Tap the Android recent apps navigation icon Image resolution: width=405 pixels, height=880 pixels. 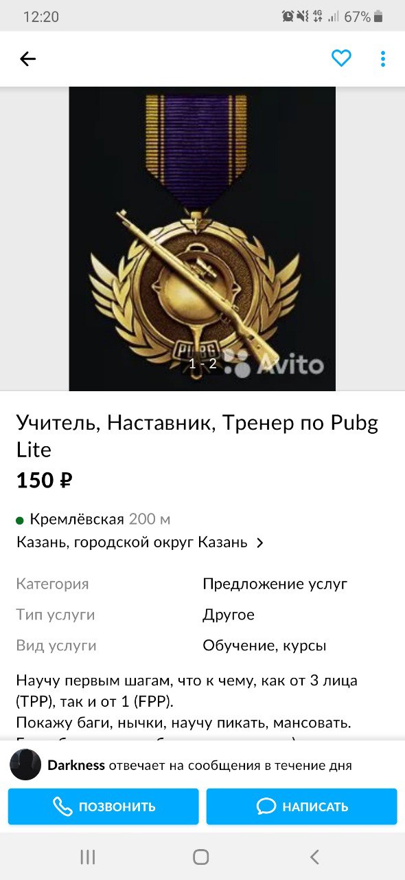[87, 857]
